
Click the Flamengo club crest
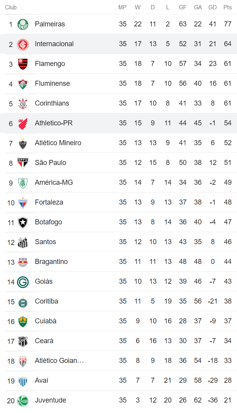(23, 64)
